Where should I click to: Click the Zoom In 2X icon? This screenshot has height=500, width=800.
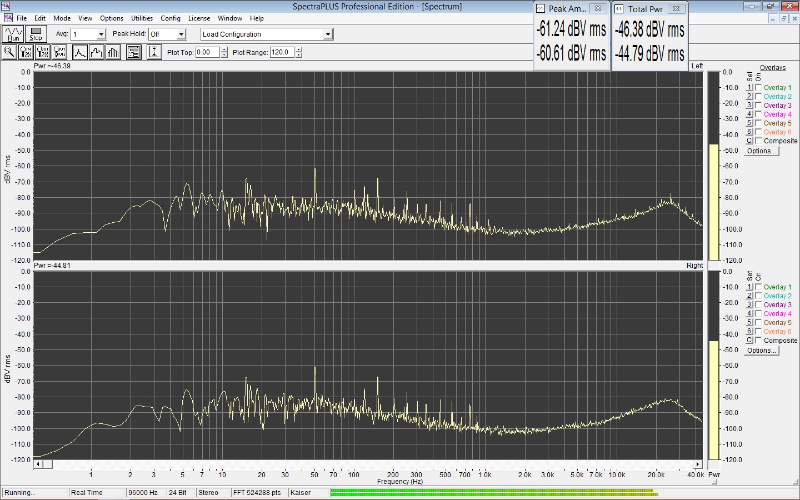pyautogui.click(x=26, y=52)
